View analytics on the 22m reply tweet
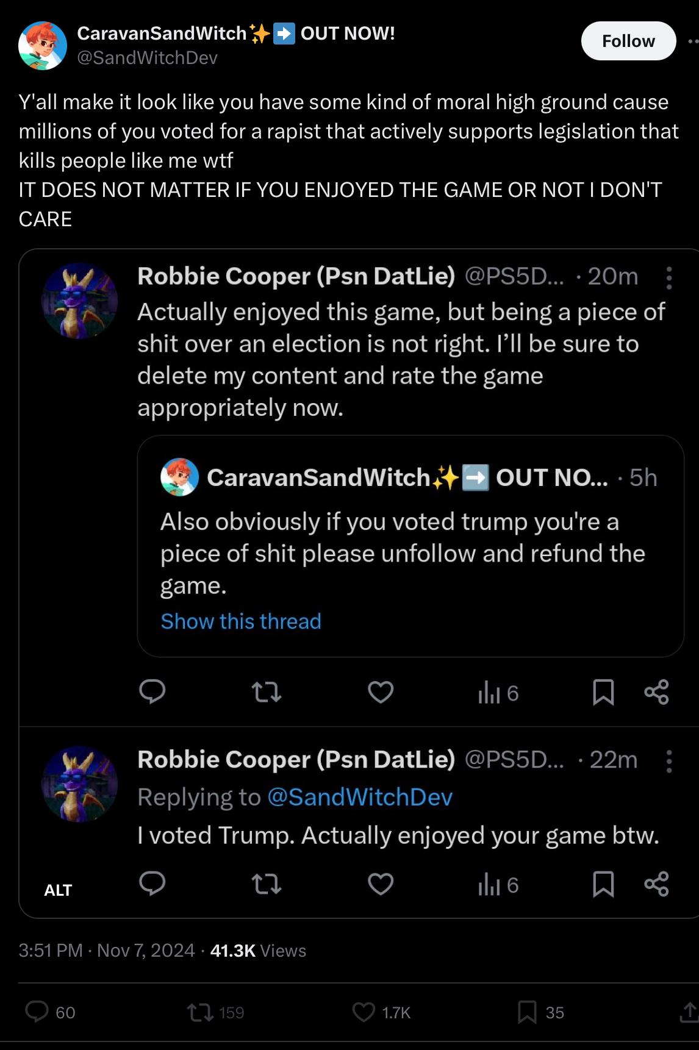 pyautogui.click(x=498, y=885)
